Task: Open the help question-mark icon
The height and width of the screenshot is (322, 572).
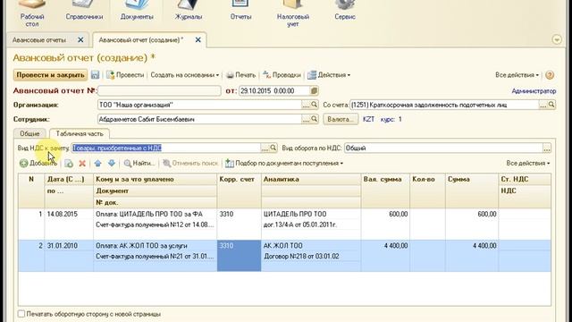Action: click(x=550, y=75)
